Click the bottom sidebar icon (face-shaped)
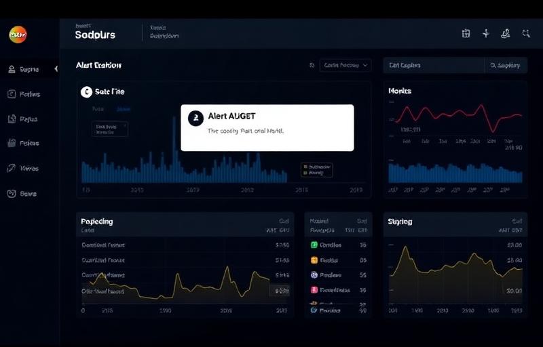Screen dimensions: 543x347 point(12,193)
